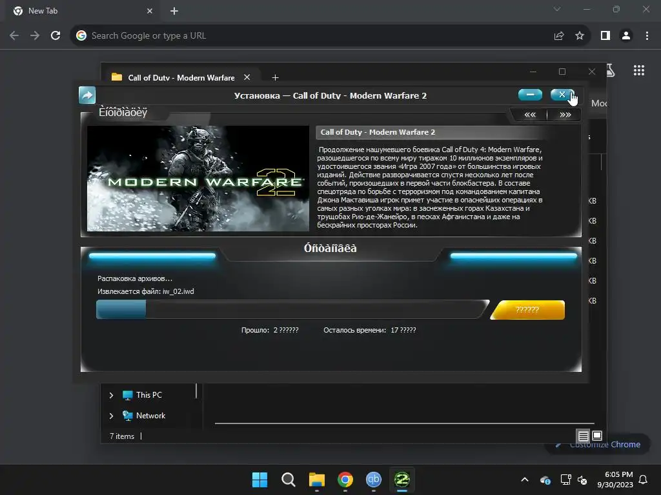
Task: Minimize the installer with the blue dash button
Action: [530, 95]
